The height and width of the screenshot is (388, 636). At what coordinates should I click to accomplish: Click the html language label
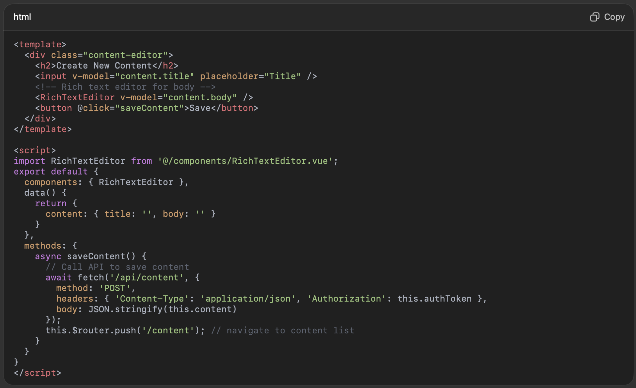click(x=22, y=17)
